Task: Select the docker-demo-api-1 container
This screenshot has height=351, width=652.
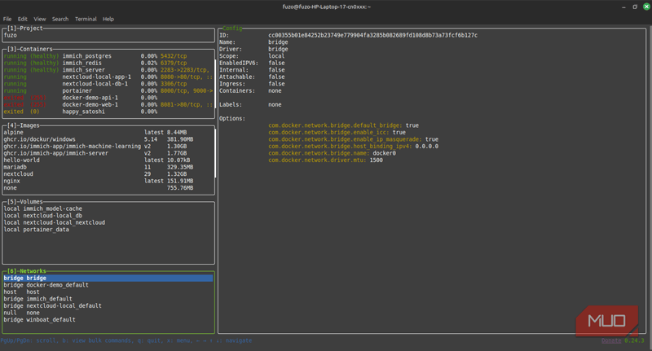Action: tap(108, 98)
